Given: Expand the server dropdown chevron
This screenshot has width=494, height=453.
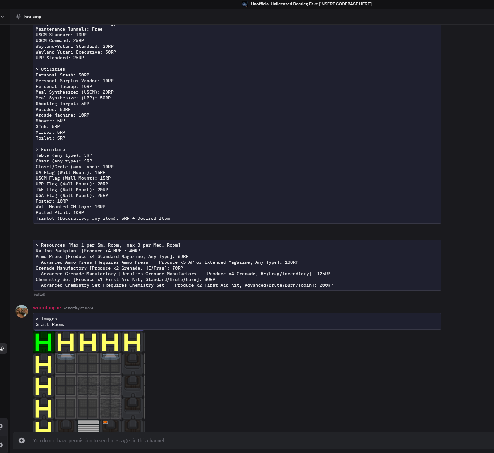Looking at the screenshot, I should (x=2, y=17).
